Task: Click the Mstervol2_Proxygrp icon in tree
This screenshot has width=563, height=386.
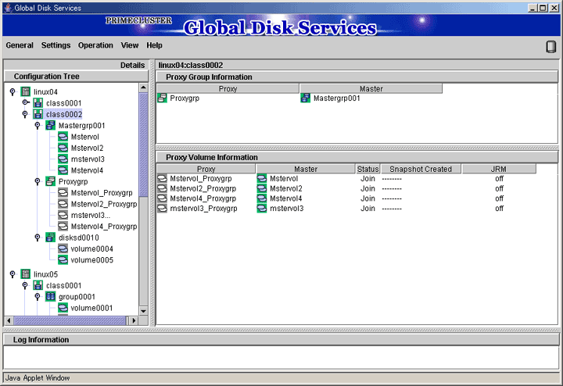Action: (x=63, y=204)
